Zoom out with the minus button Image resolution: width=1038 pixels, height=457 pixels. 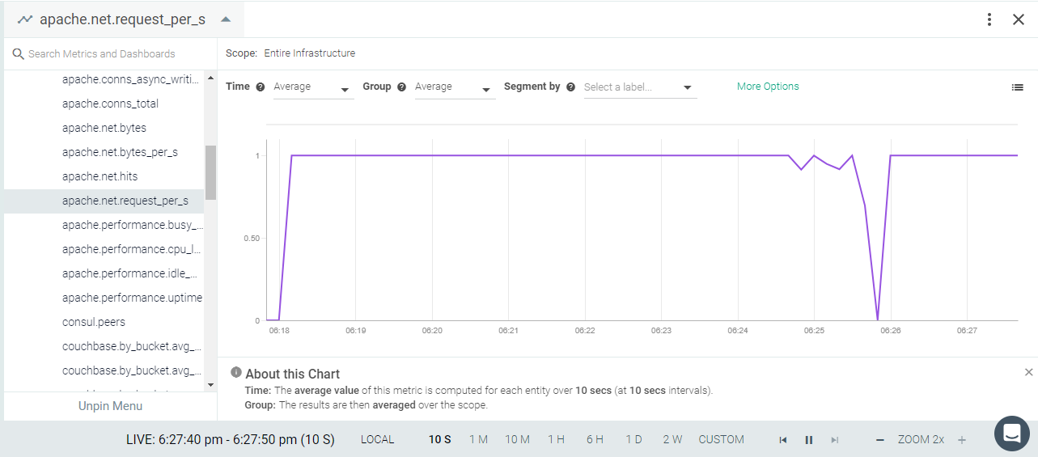pos(880,440)
